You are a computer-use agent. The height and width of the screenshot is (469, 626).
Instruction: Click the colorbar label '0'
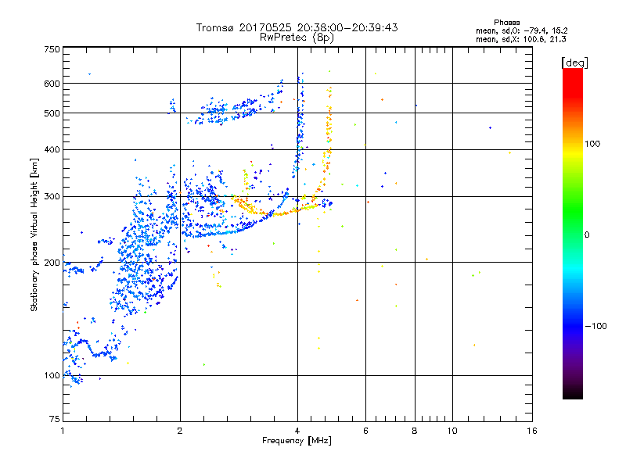(587, 235)
